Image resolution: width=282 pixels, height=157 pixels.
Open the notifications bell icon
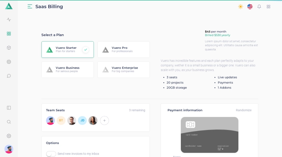click(x=259, y=6)
